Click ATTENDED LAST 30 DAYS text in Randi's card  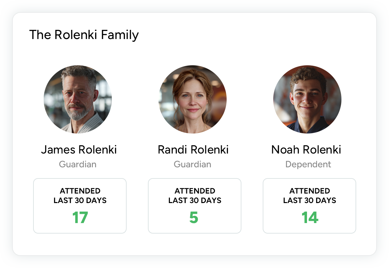click(x=195, y=196)
